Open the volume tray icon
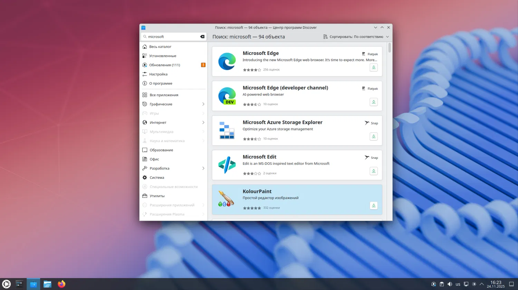This screenshot has width=518, height=290. 450,284
